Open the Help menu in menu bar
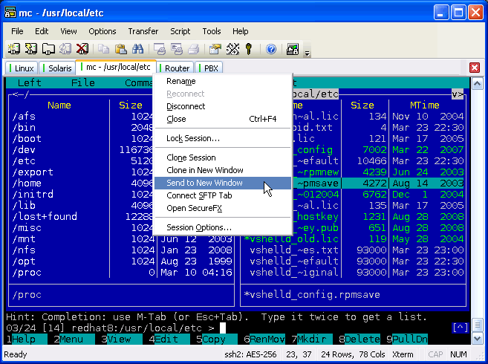The image size is (488, 364). pyautogui.click(x=240, y=31)
